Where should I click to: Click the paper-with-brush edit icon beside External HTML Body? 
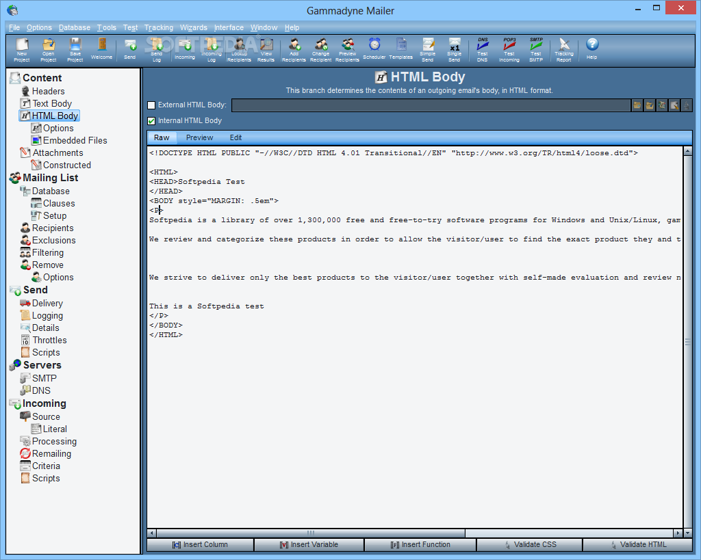pos(674,105)
